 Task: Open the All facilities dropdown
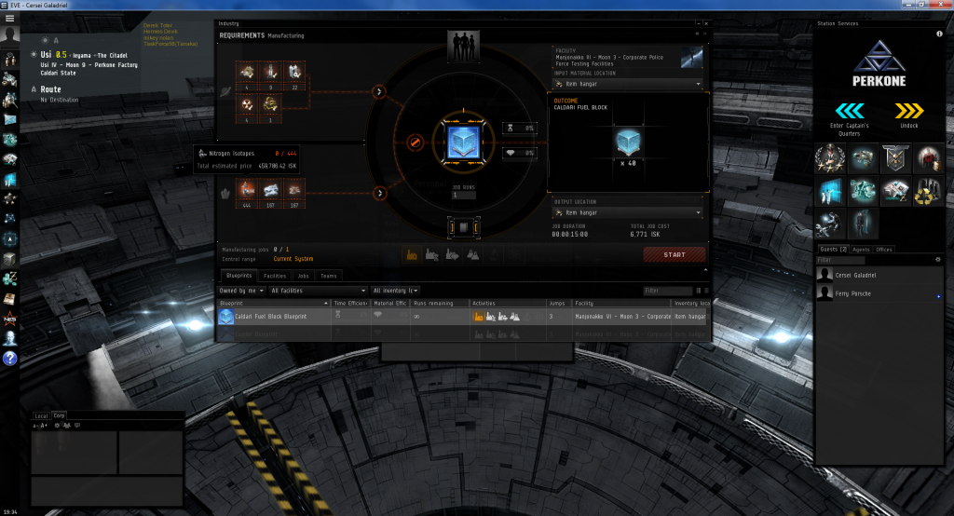coord(319,291)
